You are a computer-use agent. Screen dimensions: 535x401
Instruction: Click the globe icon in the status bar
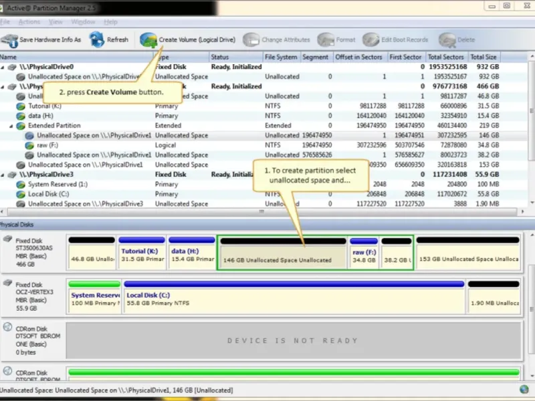point(524,390)
